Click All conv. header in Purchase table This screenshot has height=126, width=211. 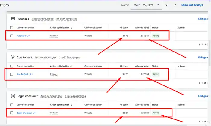(124, 28)
